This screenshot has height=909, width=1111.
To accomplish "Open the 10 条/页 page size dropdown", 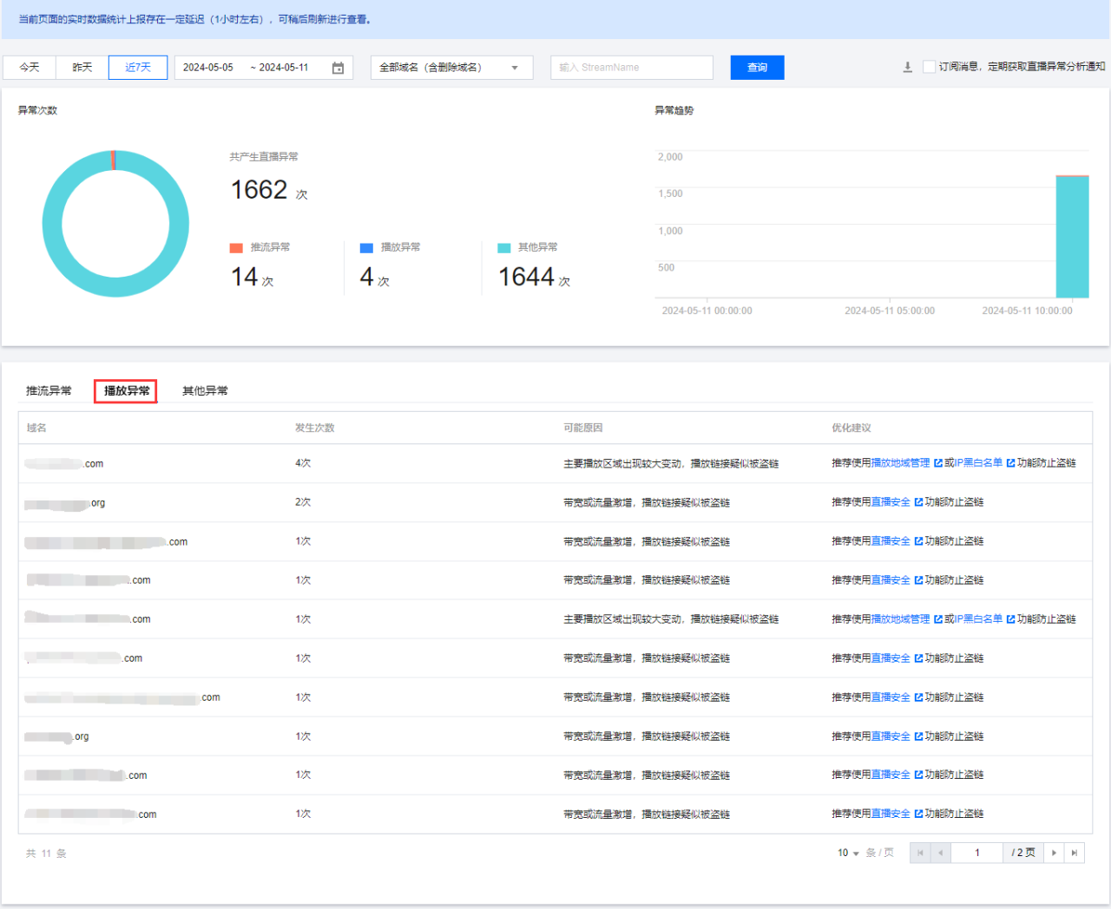I will point(848,853).
